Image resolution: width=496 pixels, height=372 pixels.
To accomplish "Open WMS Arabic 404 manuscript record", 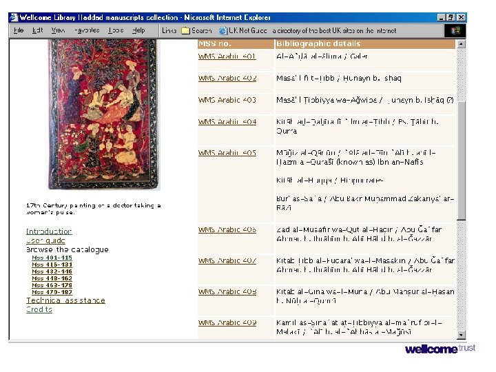I will pos(227,122).
